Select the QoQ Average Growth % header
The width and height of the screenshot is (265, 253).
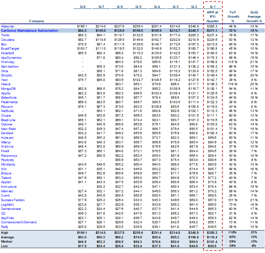(x=254, y=17)
